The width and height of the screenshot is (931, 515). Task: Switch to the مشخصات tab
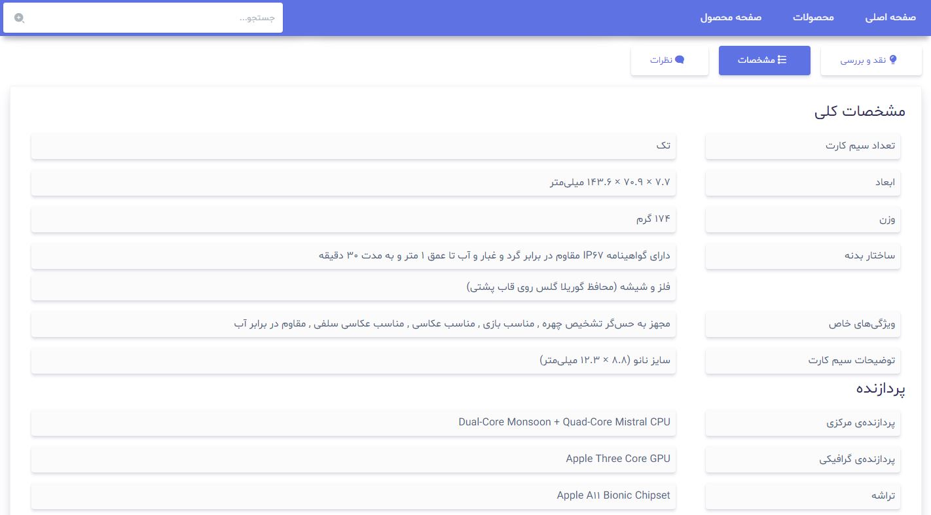coord(765,60)
